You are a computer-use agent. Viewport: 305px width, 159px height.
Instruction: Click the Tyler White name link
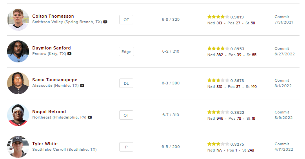(45, 144)
